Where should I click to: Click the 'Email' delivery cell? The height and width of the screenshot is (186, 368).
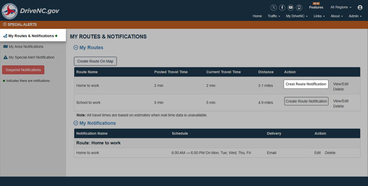(x=271, y=153)
